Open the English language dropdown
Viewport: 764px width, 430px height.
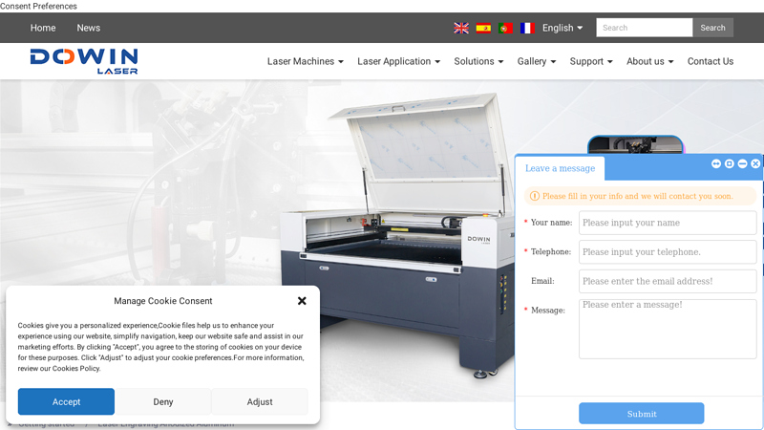(x=562, y=28)
